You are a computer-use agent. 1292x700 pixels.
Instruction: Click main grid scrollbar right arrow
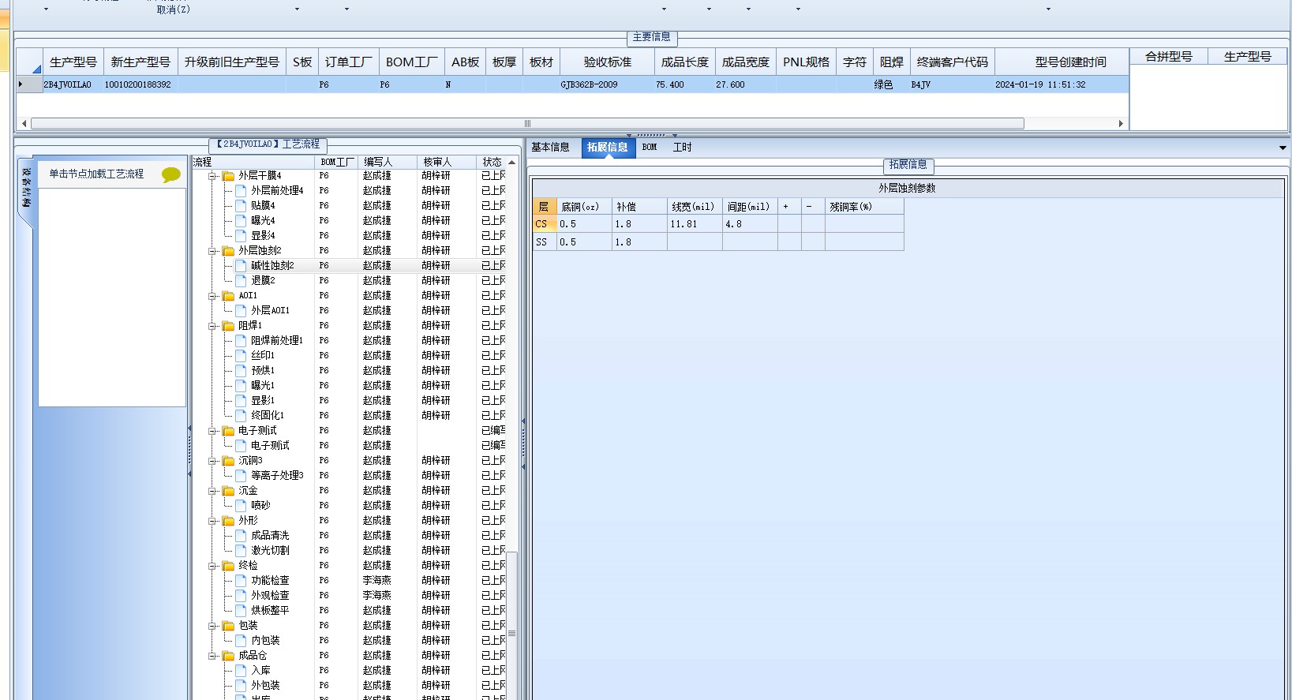[1121, 124]
